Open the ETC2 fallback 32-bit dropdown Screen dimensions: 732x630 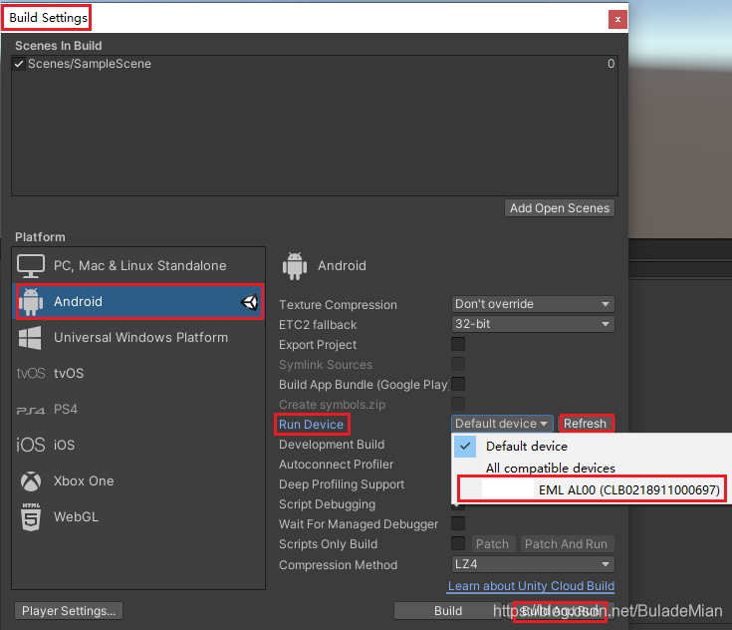[533, 324]
